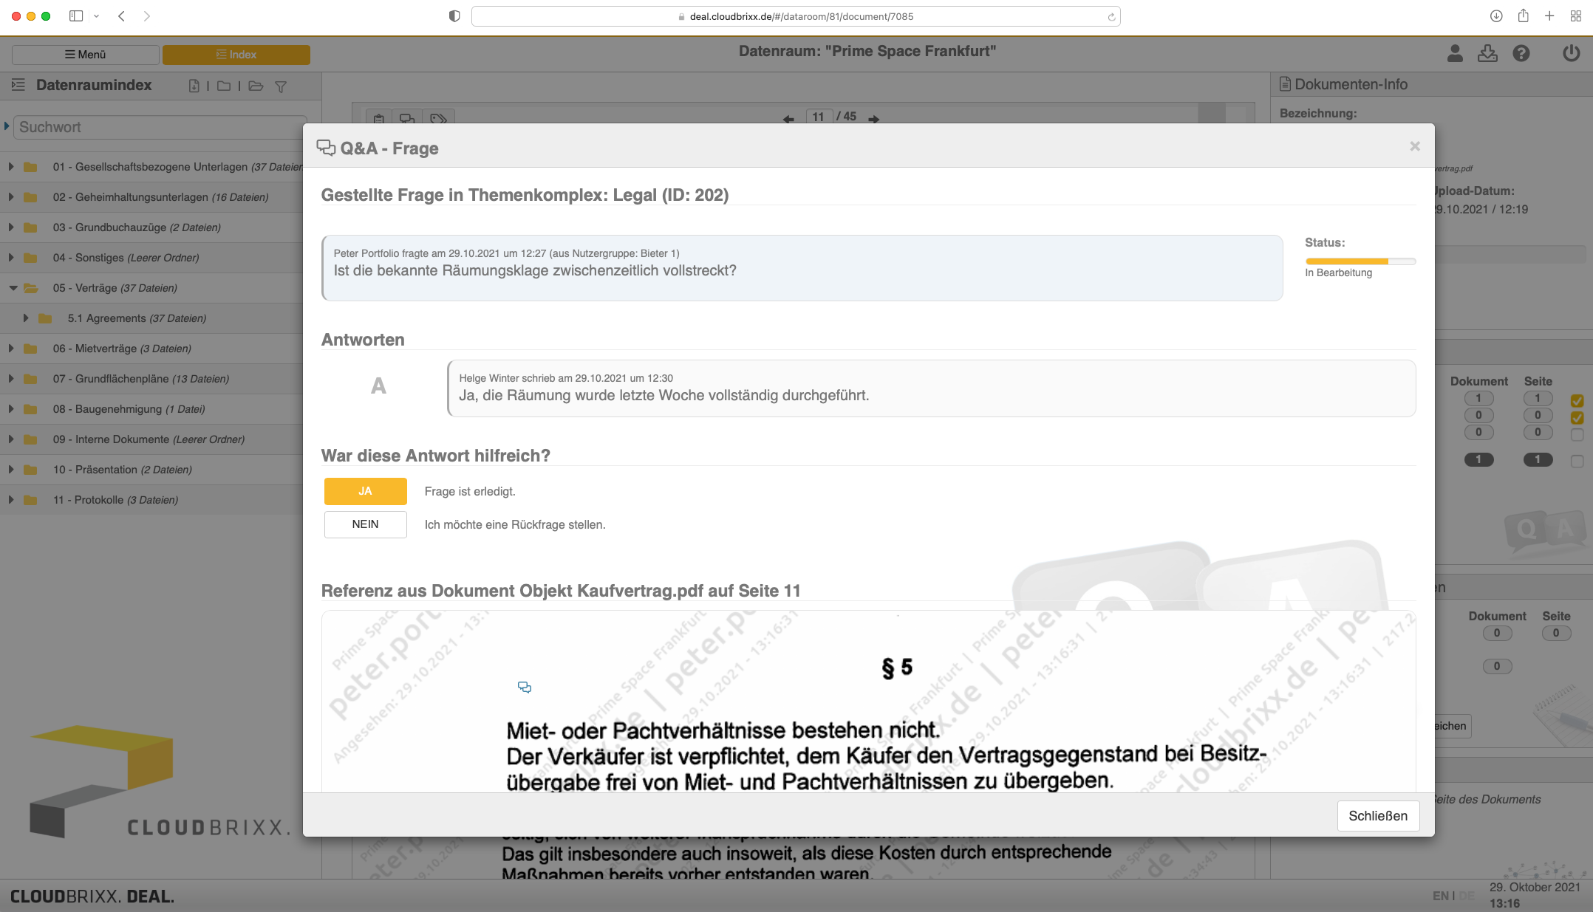Reload the page via address bar icon

pos(1111,16)
